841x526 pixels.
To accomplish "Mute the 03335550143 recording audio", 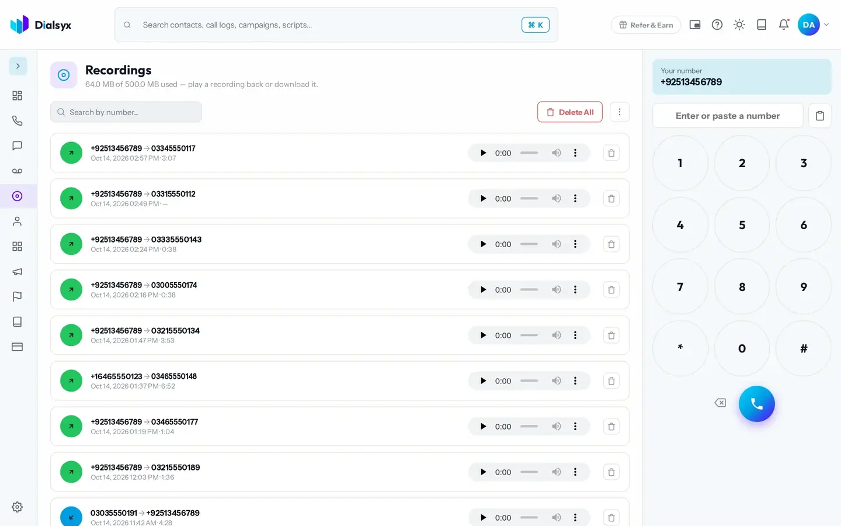I will click(x=557, y=244).
